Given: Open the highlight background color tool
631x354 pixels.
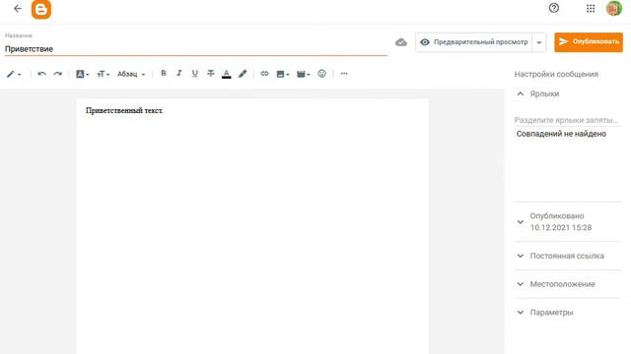Looking at the screenshot, I should (243, 74).
